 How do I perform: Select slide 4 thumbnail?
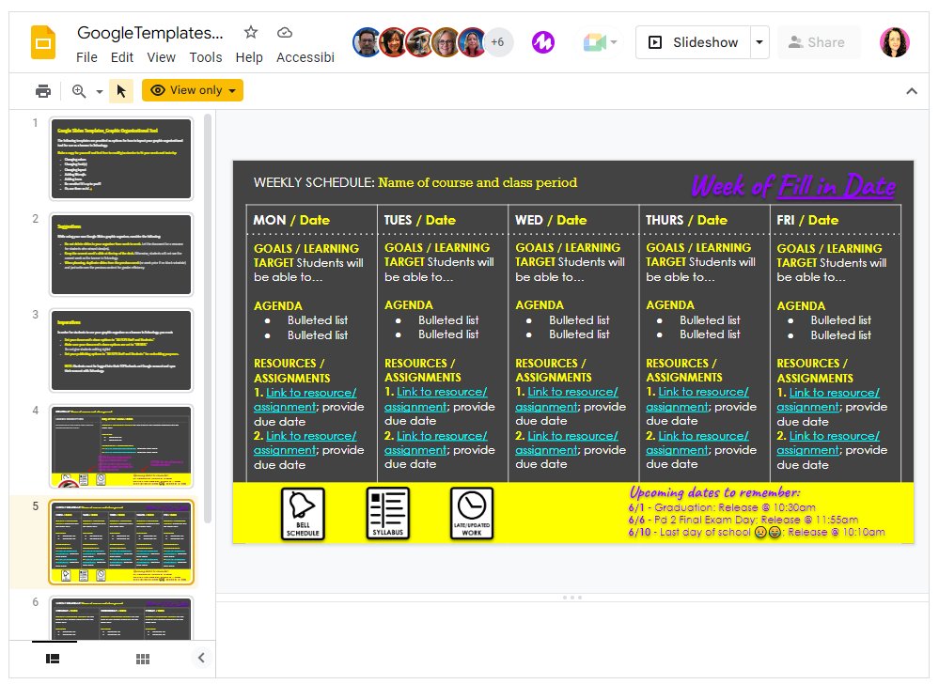[x=121, y=446]
